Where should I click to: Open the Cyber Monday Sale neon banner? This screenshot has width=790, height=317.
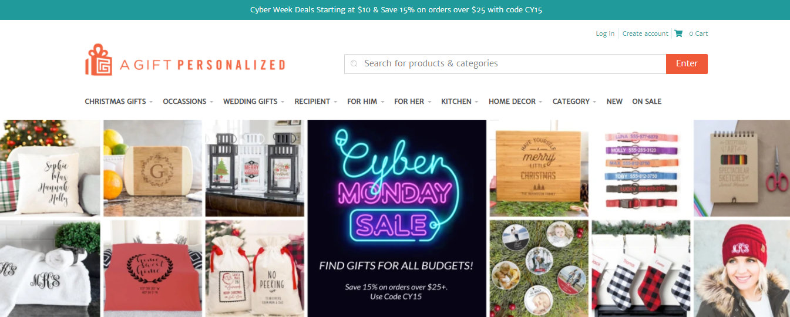coord(397,218)
